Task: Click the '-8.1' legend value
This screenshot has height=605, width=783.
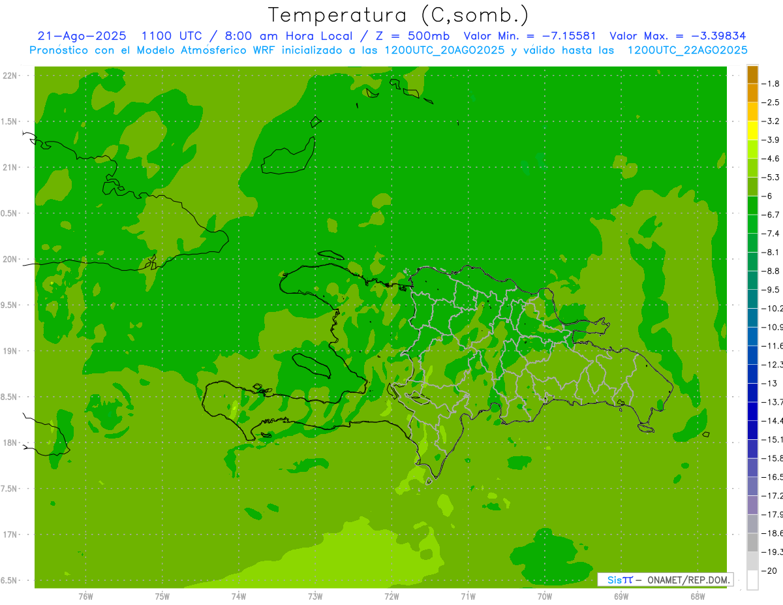Action: [771, 252]
